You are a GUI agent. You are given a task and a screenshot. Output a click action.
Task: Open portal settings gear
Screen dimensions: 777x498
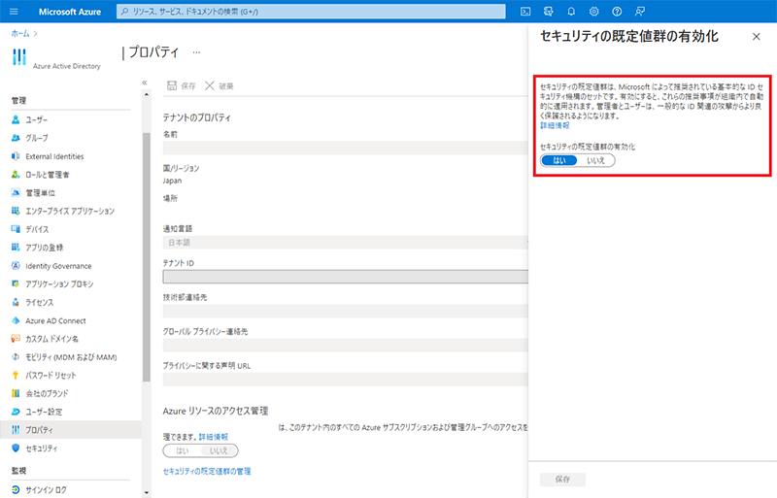tap(593, 12)
